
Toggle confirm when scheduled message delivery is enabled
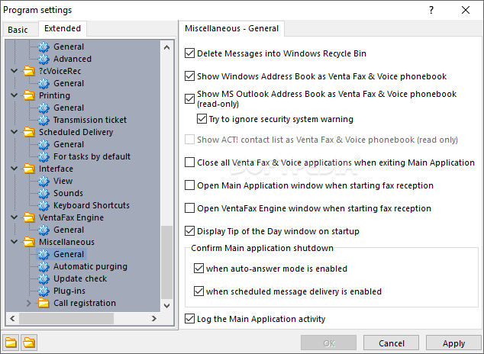198,291
